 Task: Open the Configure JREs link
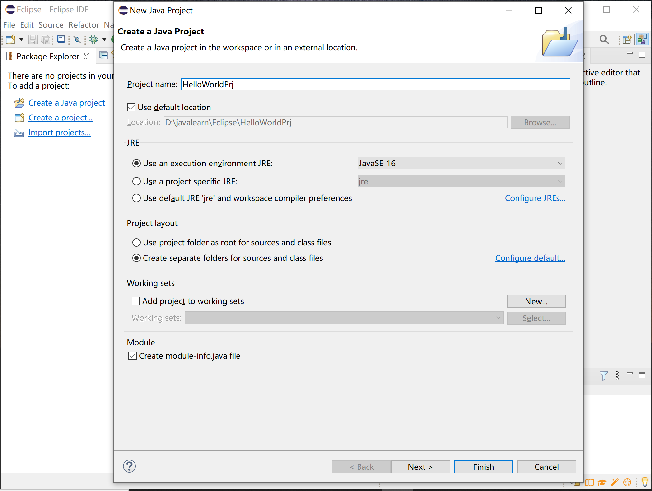point(535,198)
